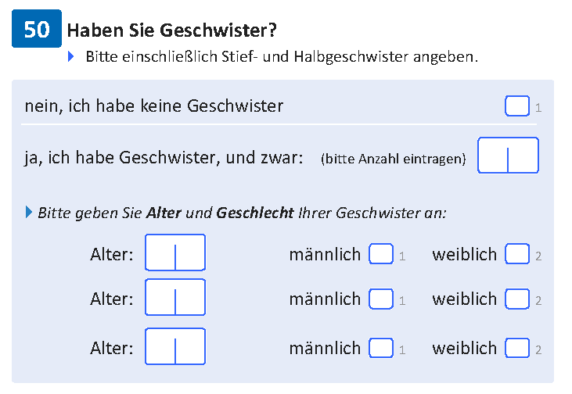Tick weiblich for the second sibling
The image size is (572, 394).
(x=517, y=299)
